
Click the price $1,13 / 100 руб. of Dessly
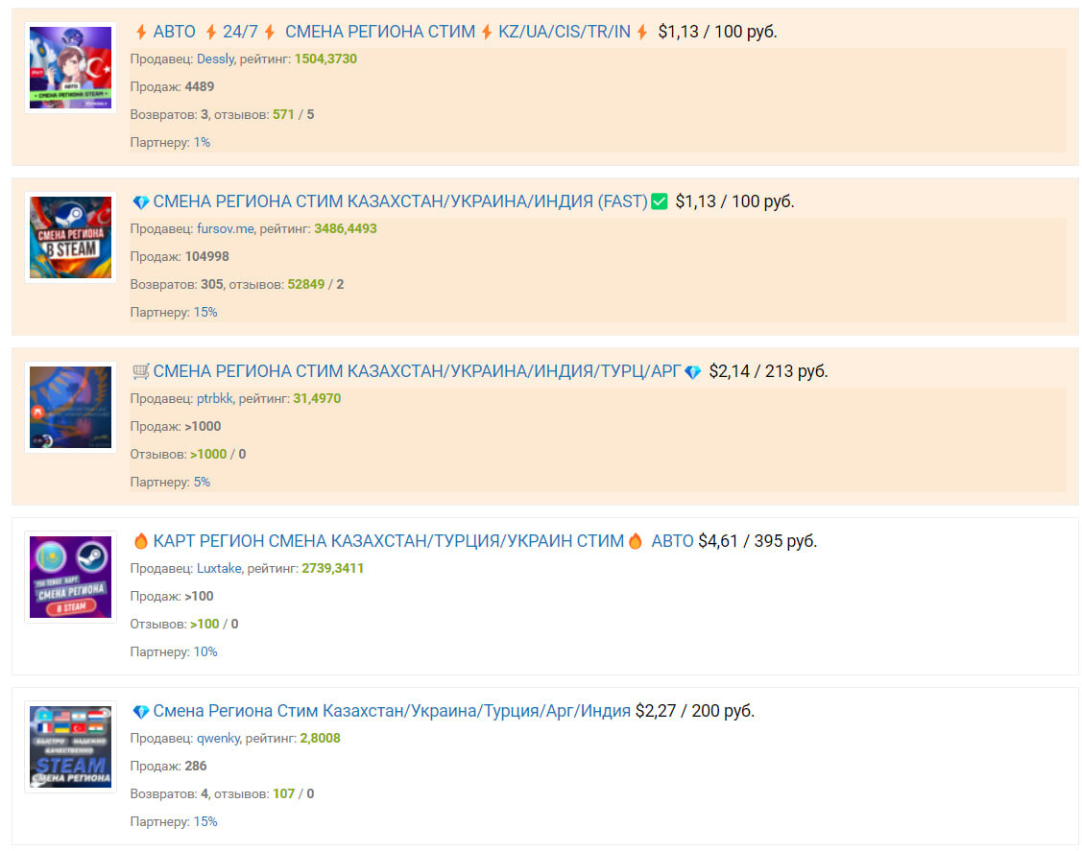pyautogui.click(x=718, y=32)
